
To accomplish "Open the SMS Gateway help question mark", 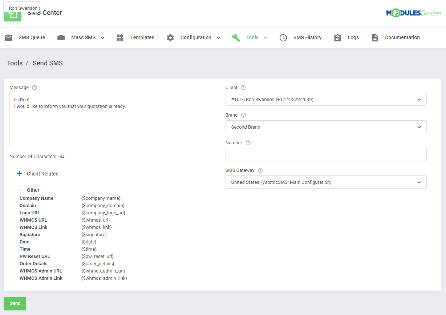I will click(x=260, y=170).
